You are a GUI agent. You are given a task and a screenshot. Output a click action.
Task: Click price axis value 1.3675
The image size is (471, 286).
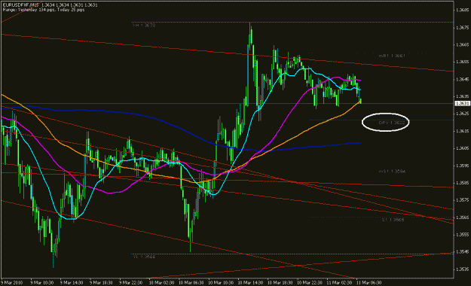click(462, 28)
